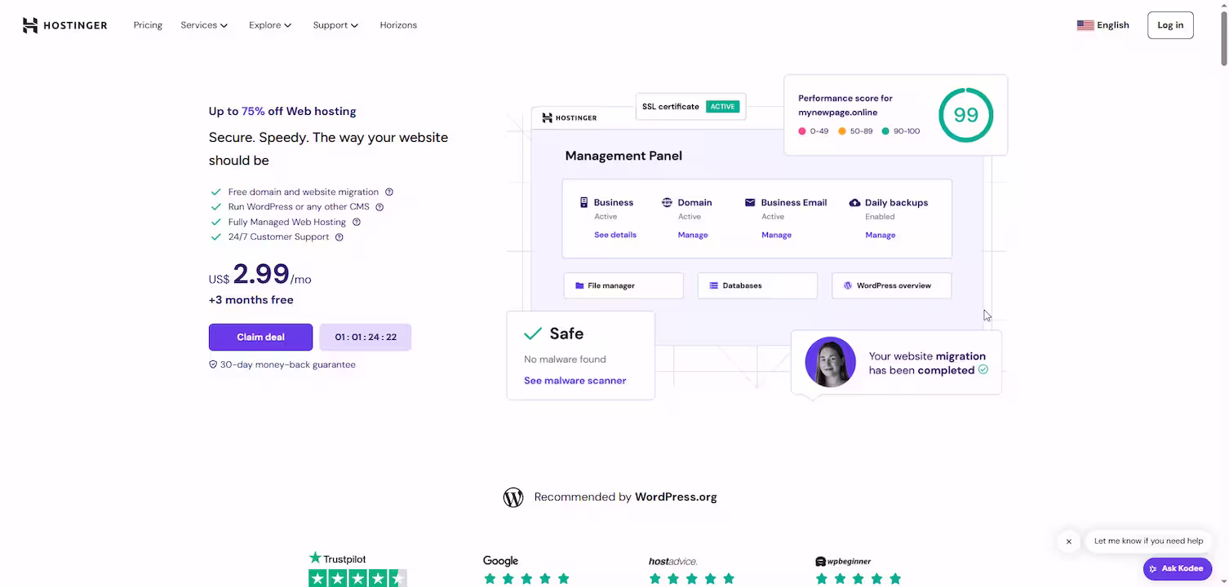Screen dimensions: 1229x587
Task: Open the Ask Kodee chat
Action: [1178, 568]
